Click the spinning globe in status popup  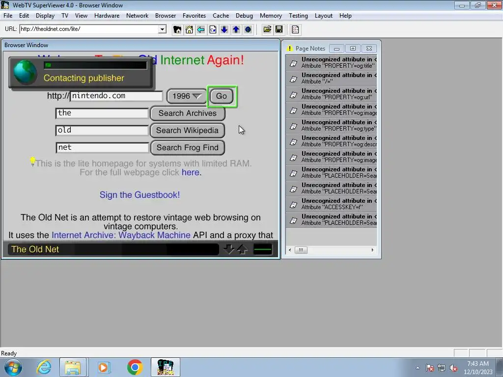[26, 73]
